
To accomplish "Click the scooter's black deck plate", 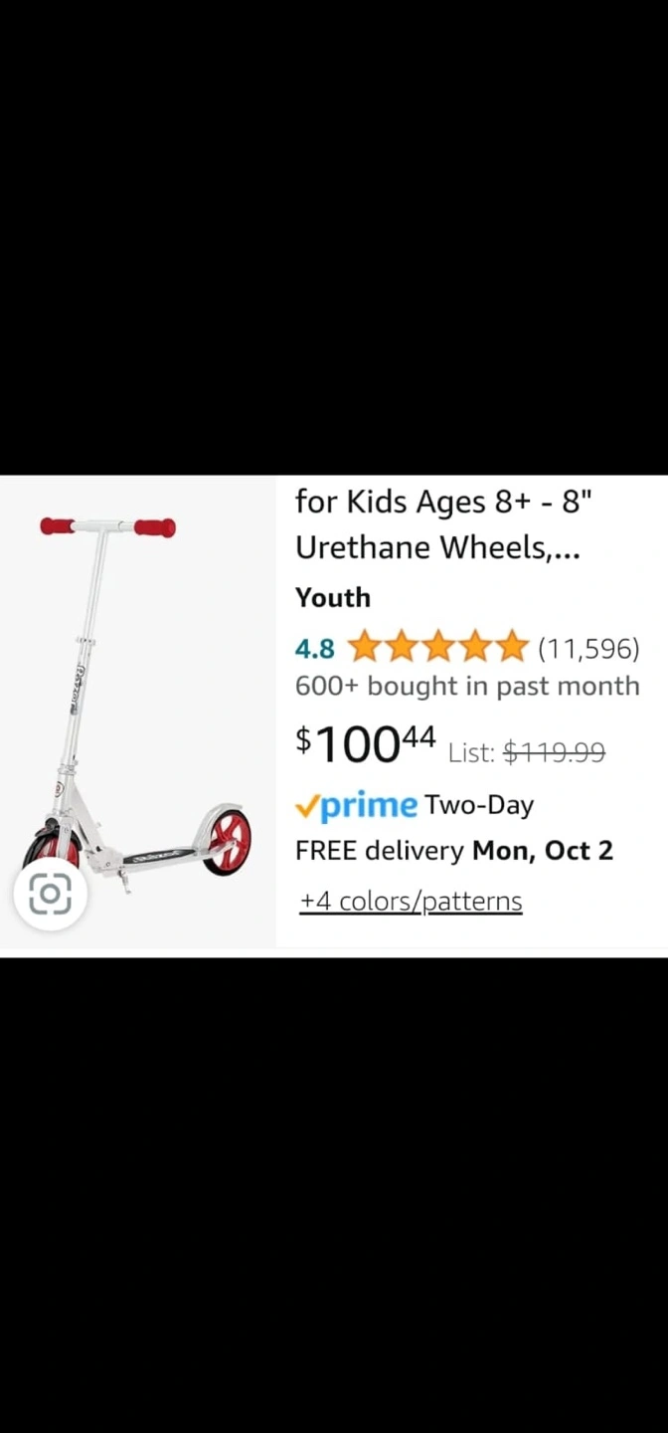I will [x=160, y=855].
